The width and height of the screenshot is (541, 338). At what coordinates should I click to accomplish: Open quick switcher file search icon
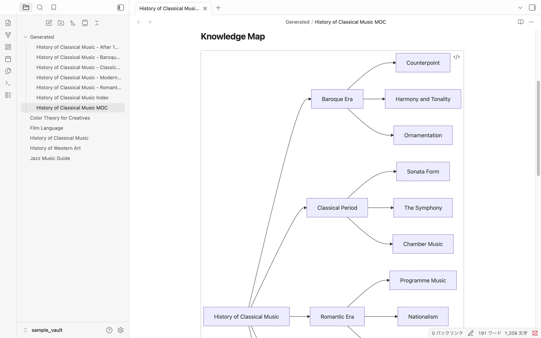click(x=8, y=23)
